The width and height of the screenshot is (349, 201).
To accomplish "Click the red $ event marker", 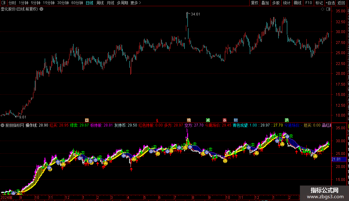I will click(x=157, y=120).
